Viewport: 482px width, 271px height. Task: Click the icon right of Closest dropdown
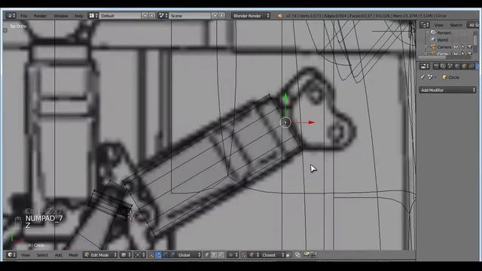point(288,255)
